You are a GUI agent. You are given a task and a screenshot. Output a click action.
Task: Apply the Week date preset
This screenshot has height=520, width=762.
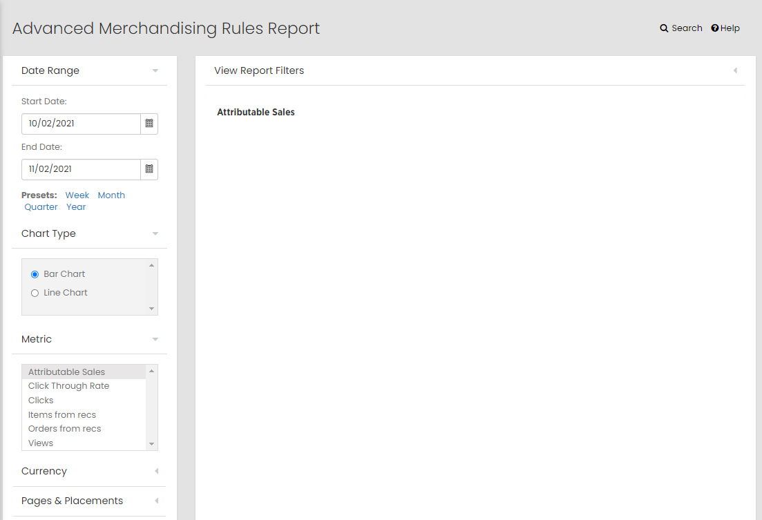[77, 195]
